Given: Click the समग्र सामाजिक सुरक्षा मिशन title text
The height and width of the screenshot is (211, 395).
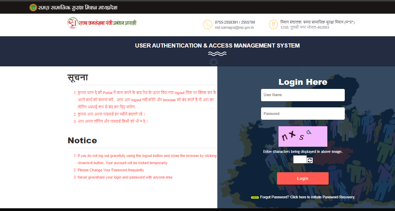Looking at the screenshot, I should 78,8.
